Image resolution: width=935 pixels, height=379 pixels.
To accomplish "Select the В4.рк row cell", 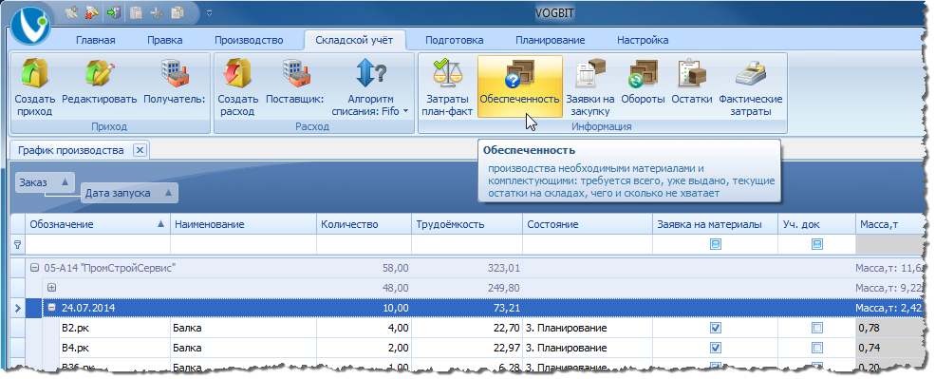I will [x=114, y=348].
